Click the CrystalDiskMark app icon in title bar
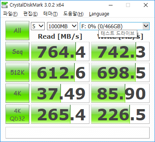The height and width of the screenshot is (142, 155). click(5, 5)
